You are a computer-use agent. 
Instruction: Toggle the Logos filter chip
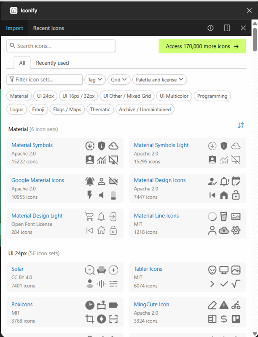[17, 110]
